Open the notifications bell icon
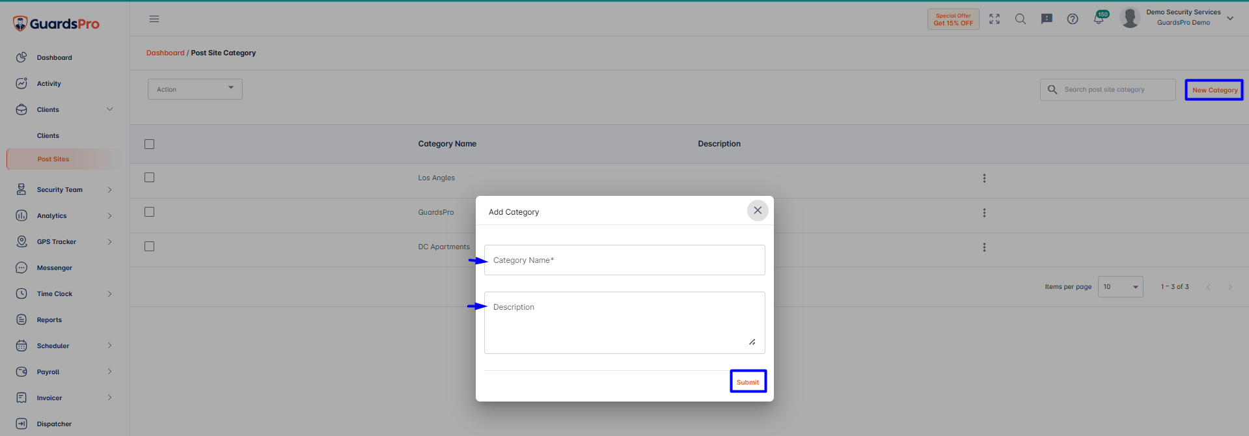Screen dimensions: 1249x436 (1099, 18)
